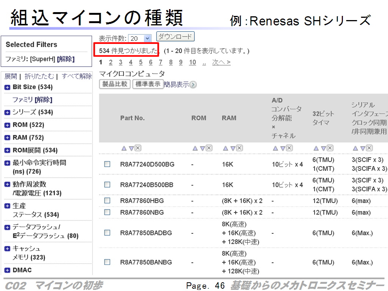Switch to 標準表示 standard view
The image size is (388, 291).
coord(148,84)
